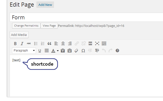Align text left
This screenshot has width=163, height=101.
coord(56,43)
